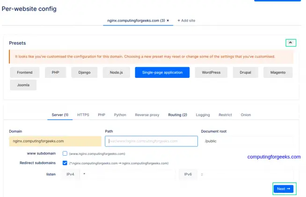Screen dimensions: 306x197
Task: Switch to the HTTPS tab
Action: click(83, 115)
